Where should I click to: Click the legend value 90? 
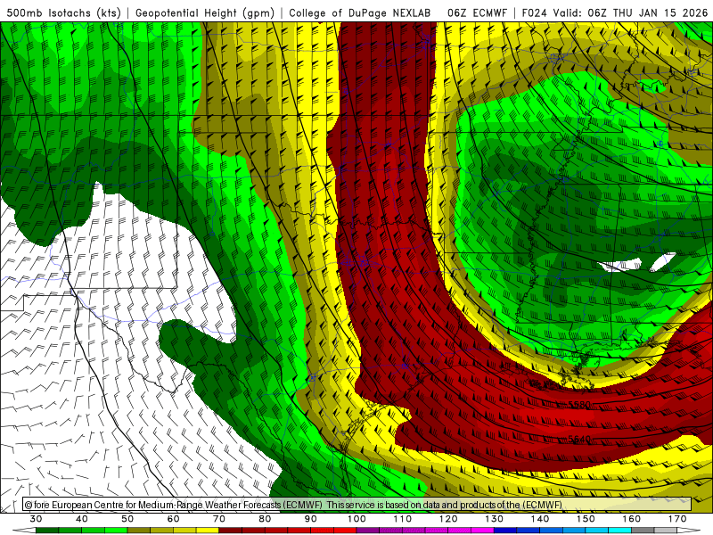tap(311, 519)
